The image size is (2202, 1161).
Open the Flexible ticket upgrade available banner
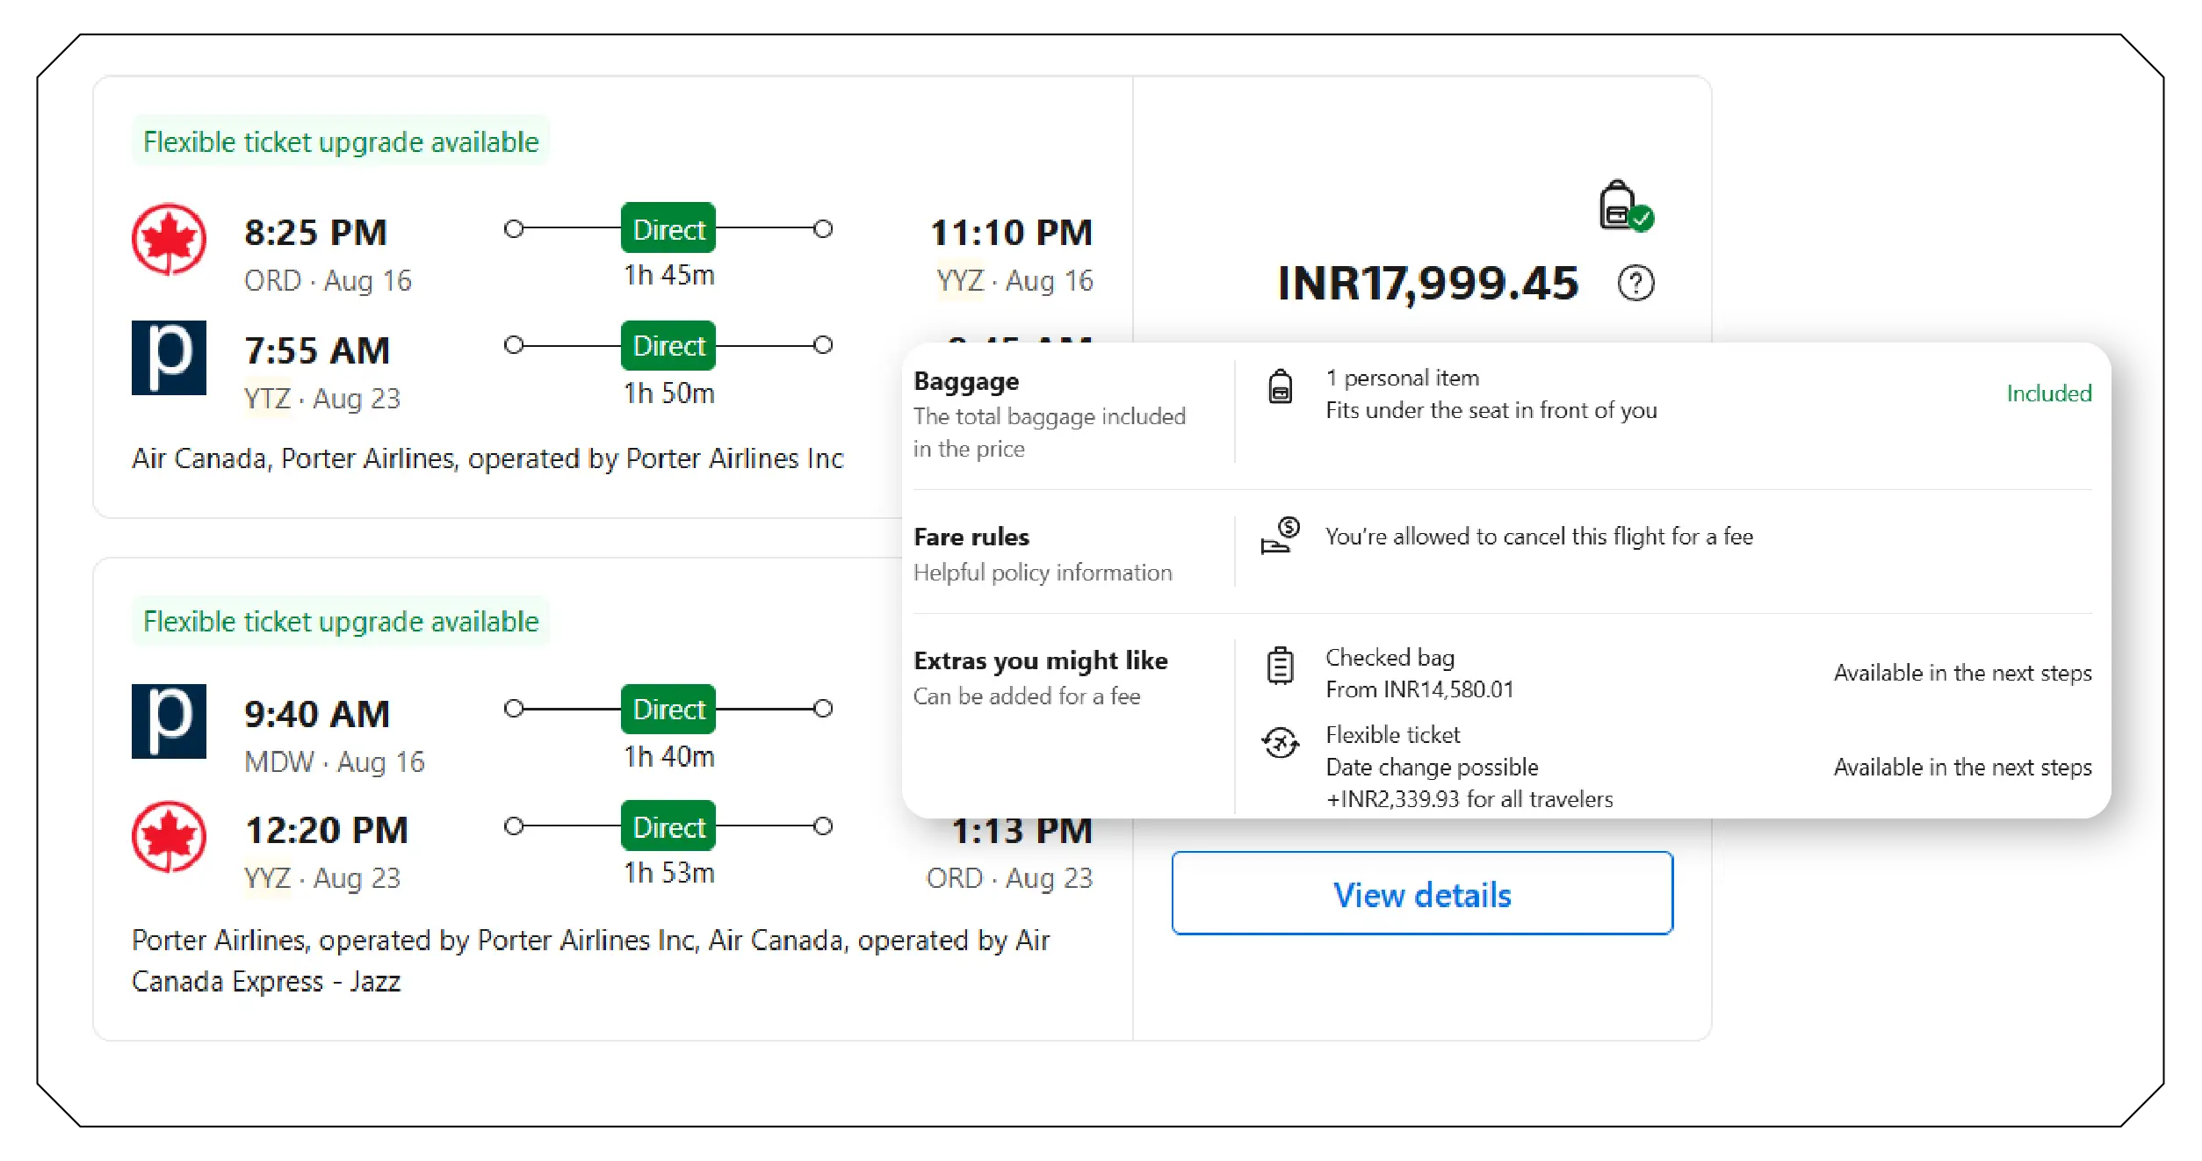[x=341, y=141]
